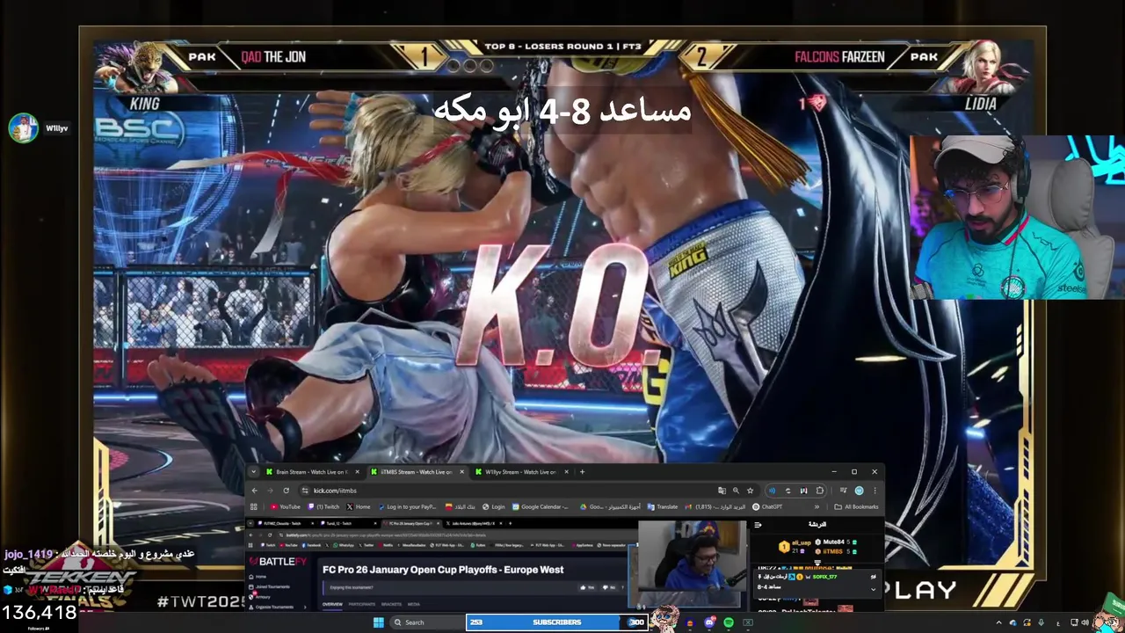The height and width of the screenshot is (633, 1125).
Task: Open Windows Start menu
Action: click(379, 622)
